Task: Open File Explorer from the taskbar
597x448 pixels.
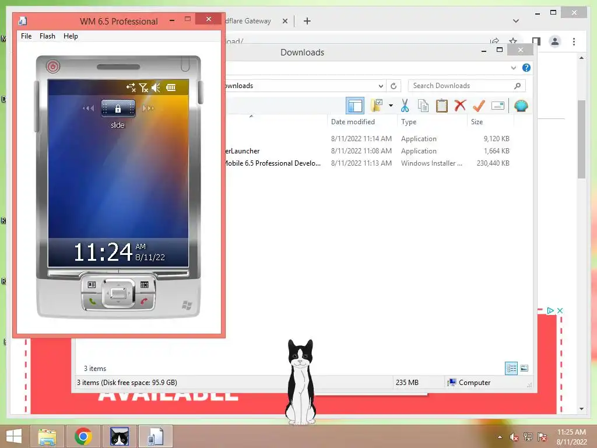Action: [x=47, y=436]
